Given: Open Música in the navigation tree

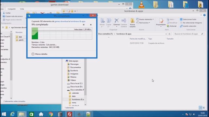Looking at the screenshot, I should coord(72,77).
